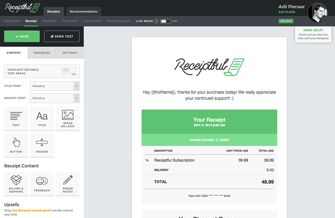This screenshot has height=218, width=335.
Task: Click the Paid with VISA line
Action: [210, 196]
